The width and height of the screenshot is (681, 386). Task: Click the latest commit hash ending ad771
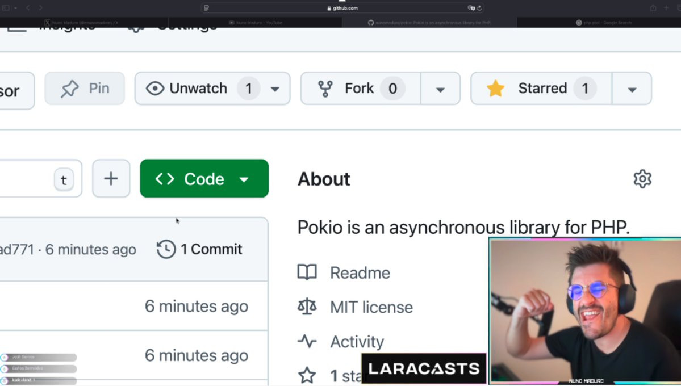17,249
